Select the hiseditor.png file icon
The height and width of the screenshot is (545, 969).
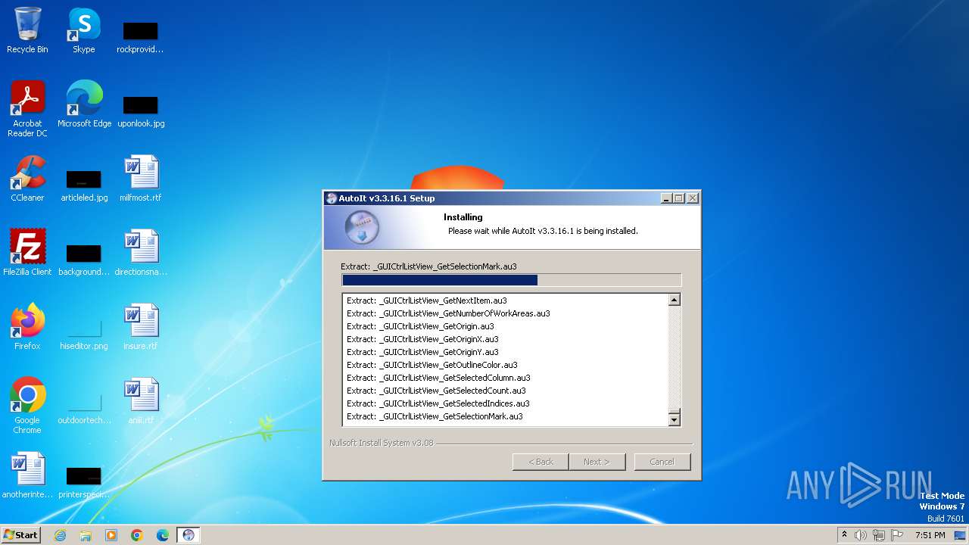[84, 333]
